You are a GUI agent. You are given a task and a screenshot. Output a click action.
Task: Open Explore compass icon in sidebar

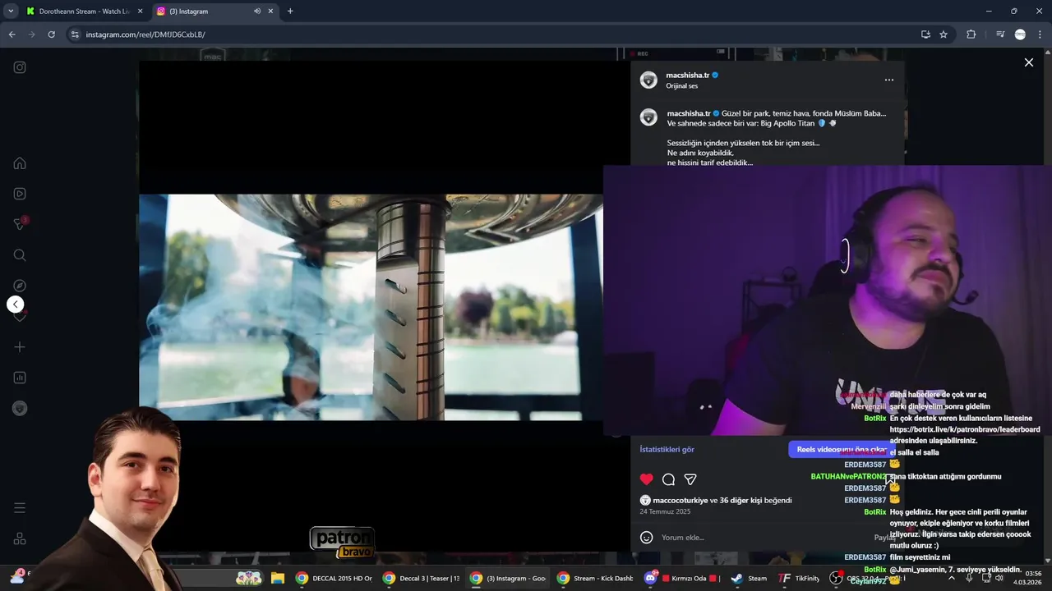click(20, 286)
